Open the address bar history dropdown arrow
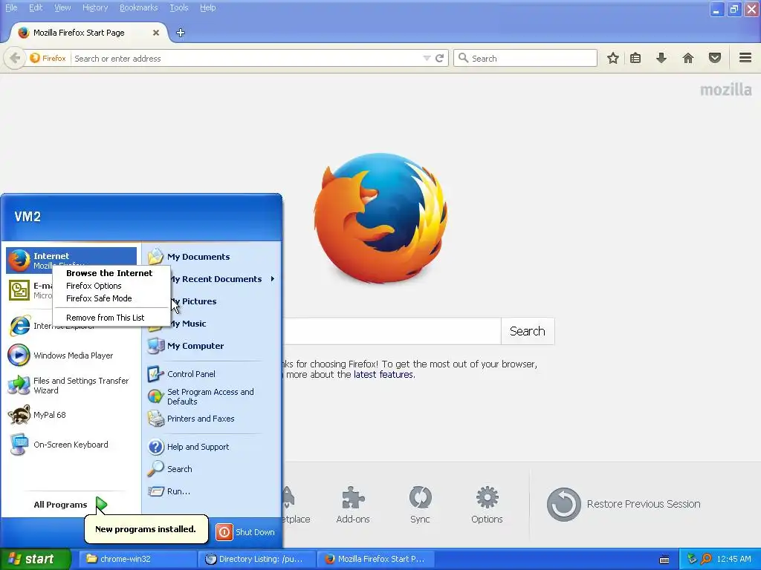 (x=427, y=58)
